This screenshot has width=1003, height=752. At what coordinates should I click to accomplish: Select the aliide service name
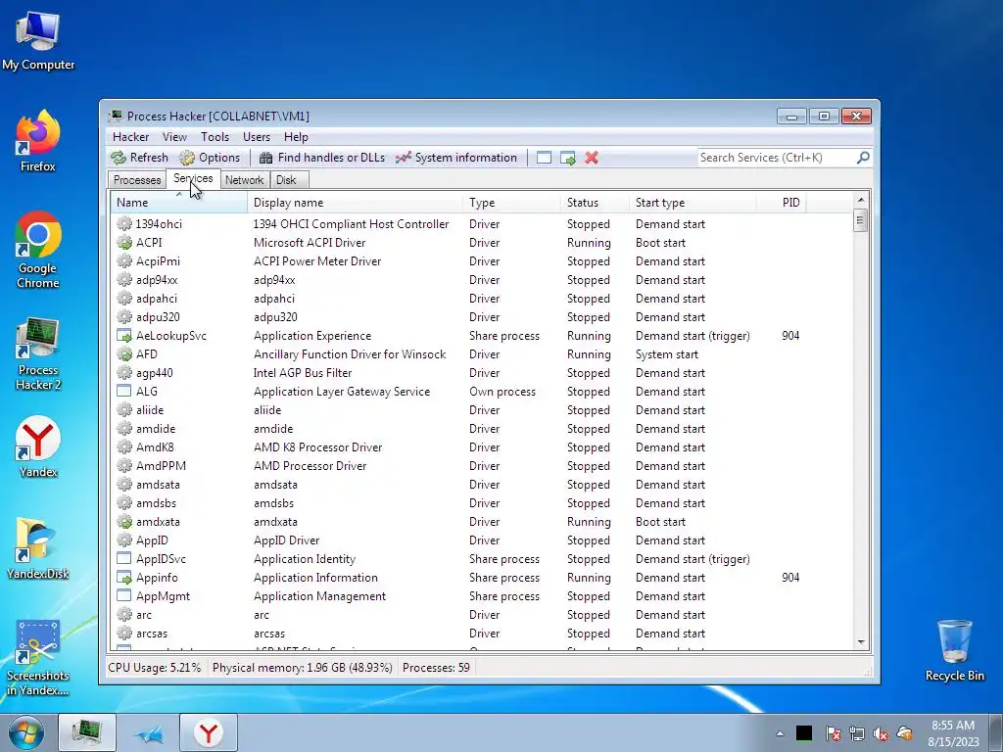coord(150,410)
